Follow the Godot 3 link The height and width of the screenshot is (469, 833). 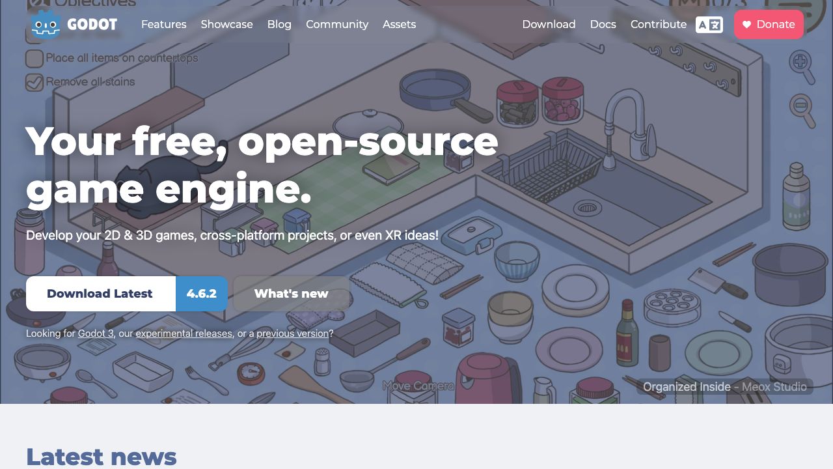pos(96,334)
